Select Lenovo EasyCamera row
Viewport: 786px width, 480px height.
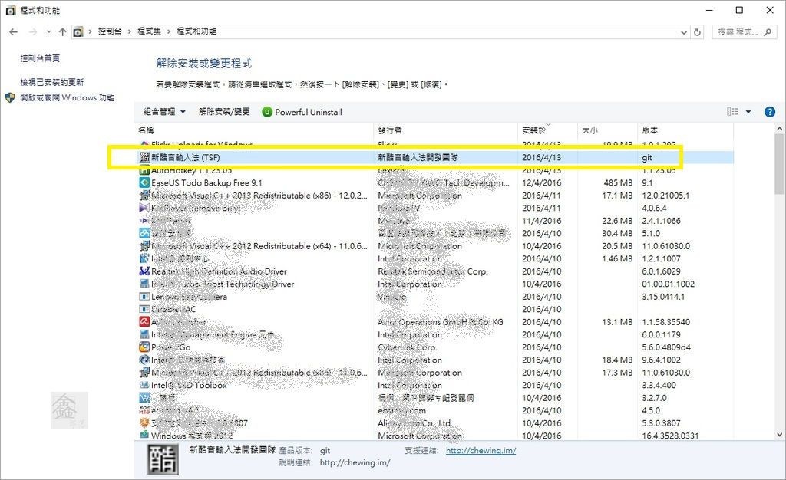(434, 296)
